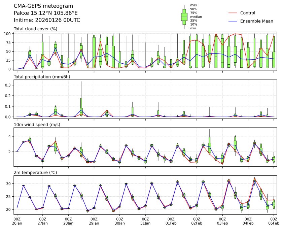Viewport: 283px width, 229px height.
Task: Click the 30 tick on temperature axis
Action: 9,184
